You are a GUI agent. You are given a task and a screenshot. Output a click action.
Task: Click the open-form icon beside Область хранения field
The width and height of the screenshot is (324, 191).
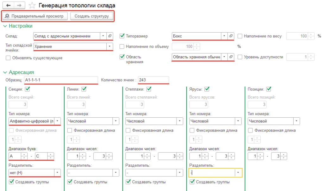coord(231,57)
